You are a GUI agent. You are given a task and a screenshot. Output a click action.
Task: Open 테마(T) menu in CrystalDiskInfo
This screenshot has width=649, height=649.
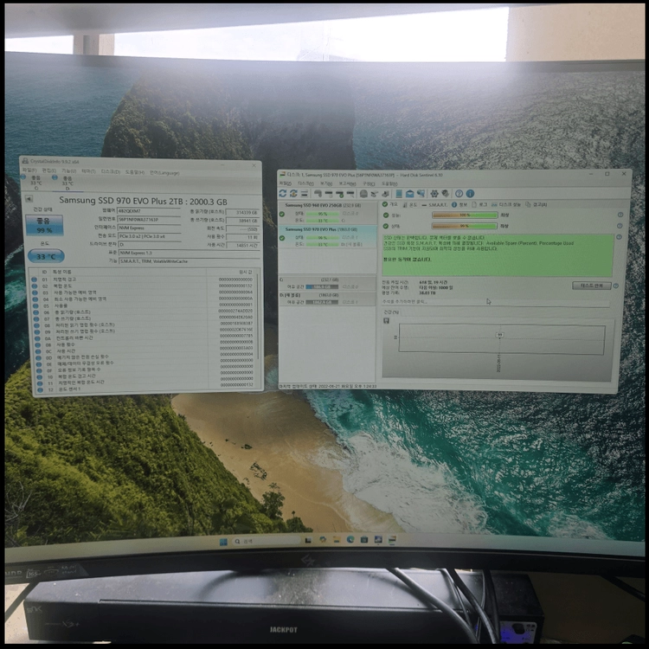pos(88,171)
